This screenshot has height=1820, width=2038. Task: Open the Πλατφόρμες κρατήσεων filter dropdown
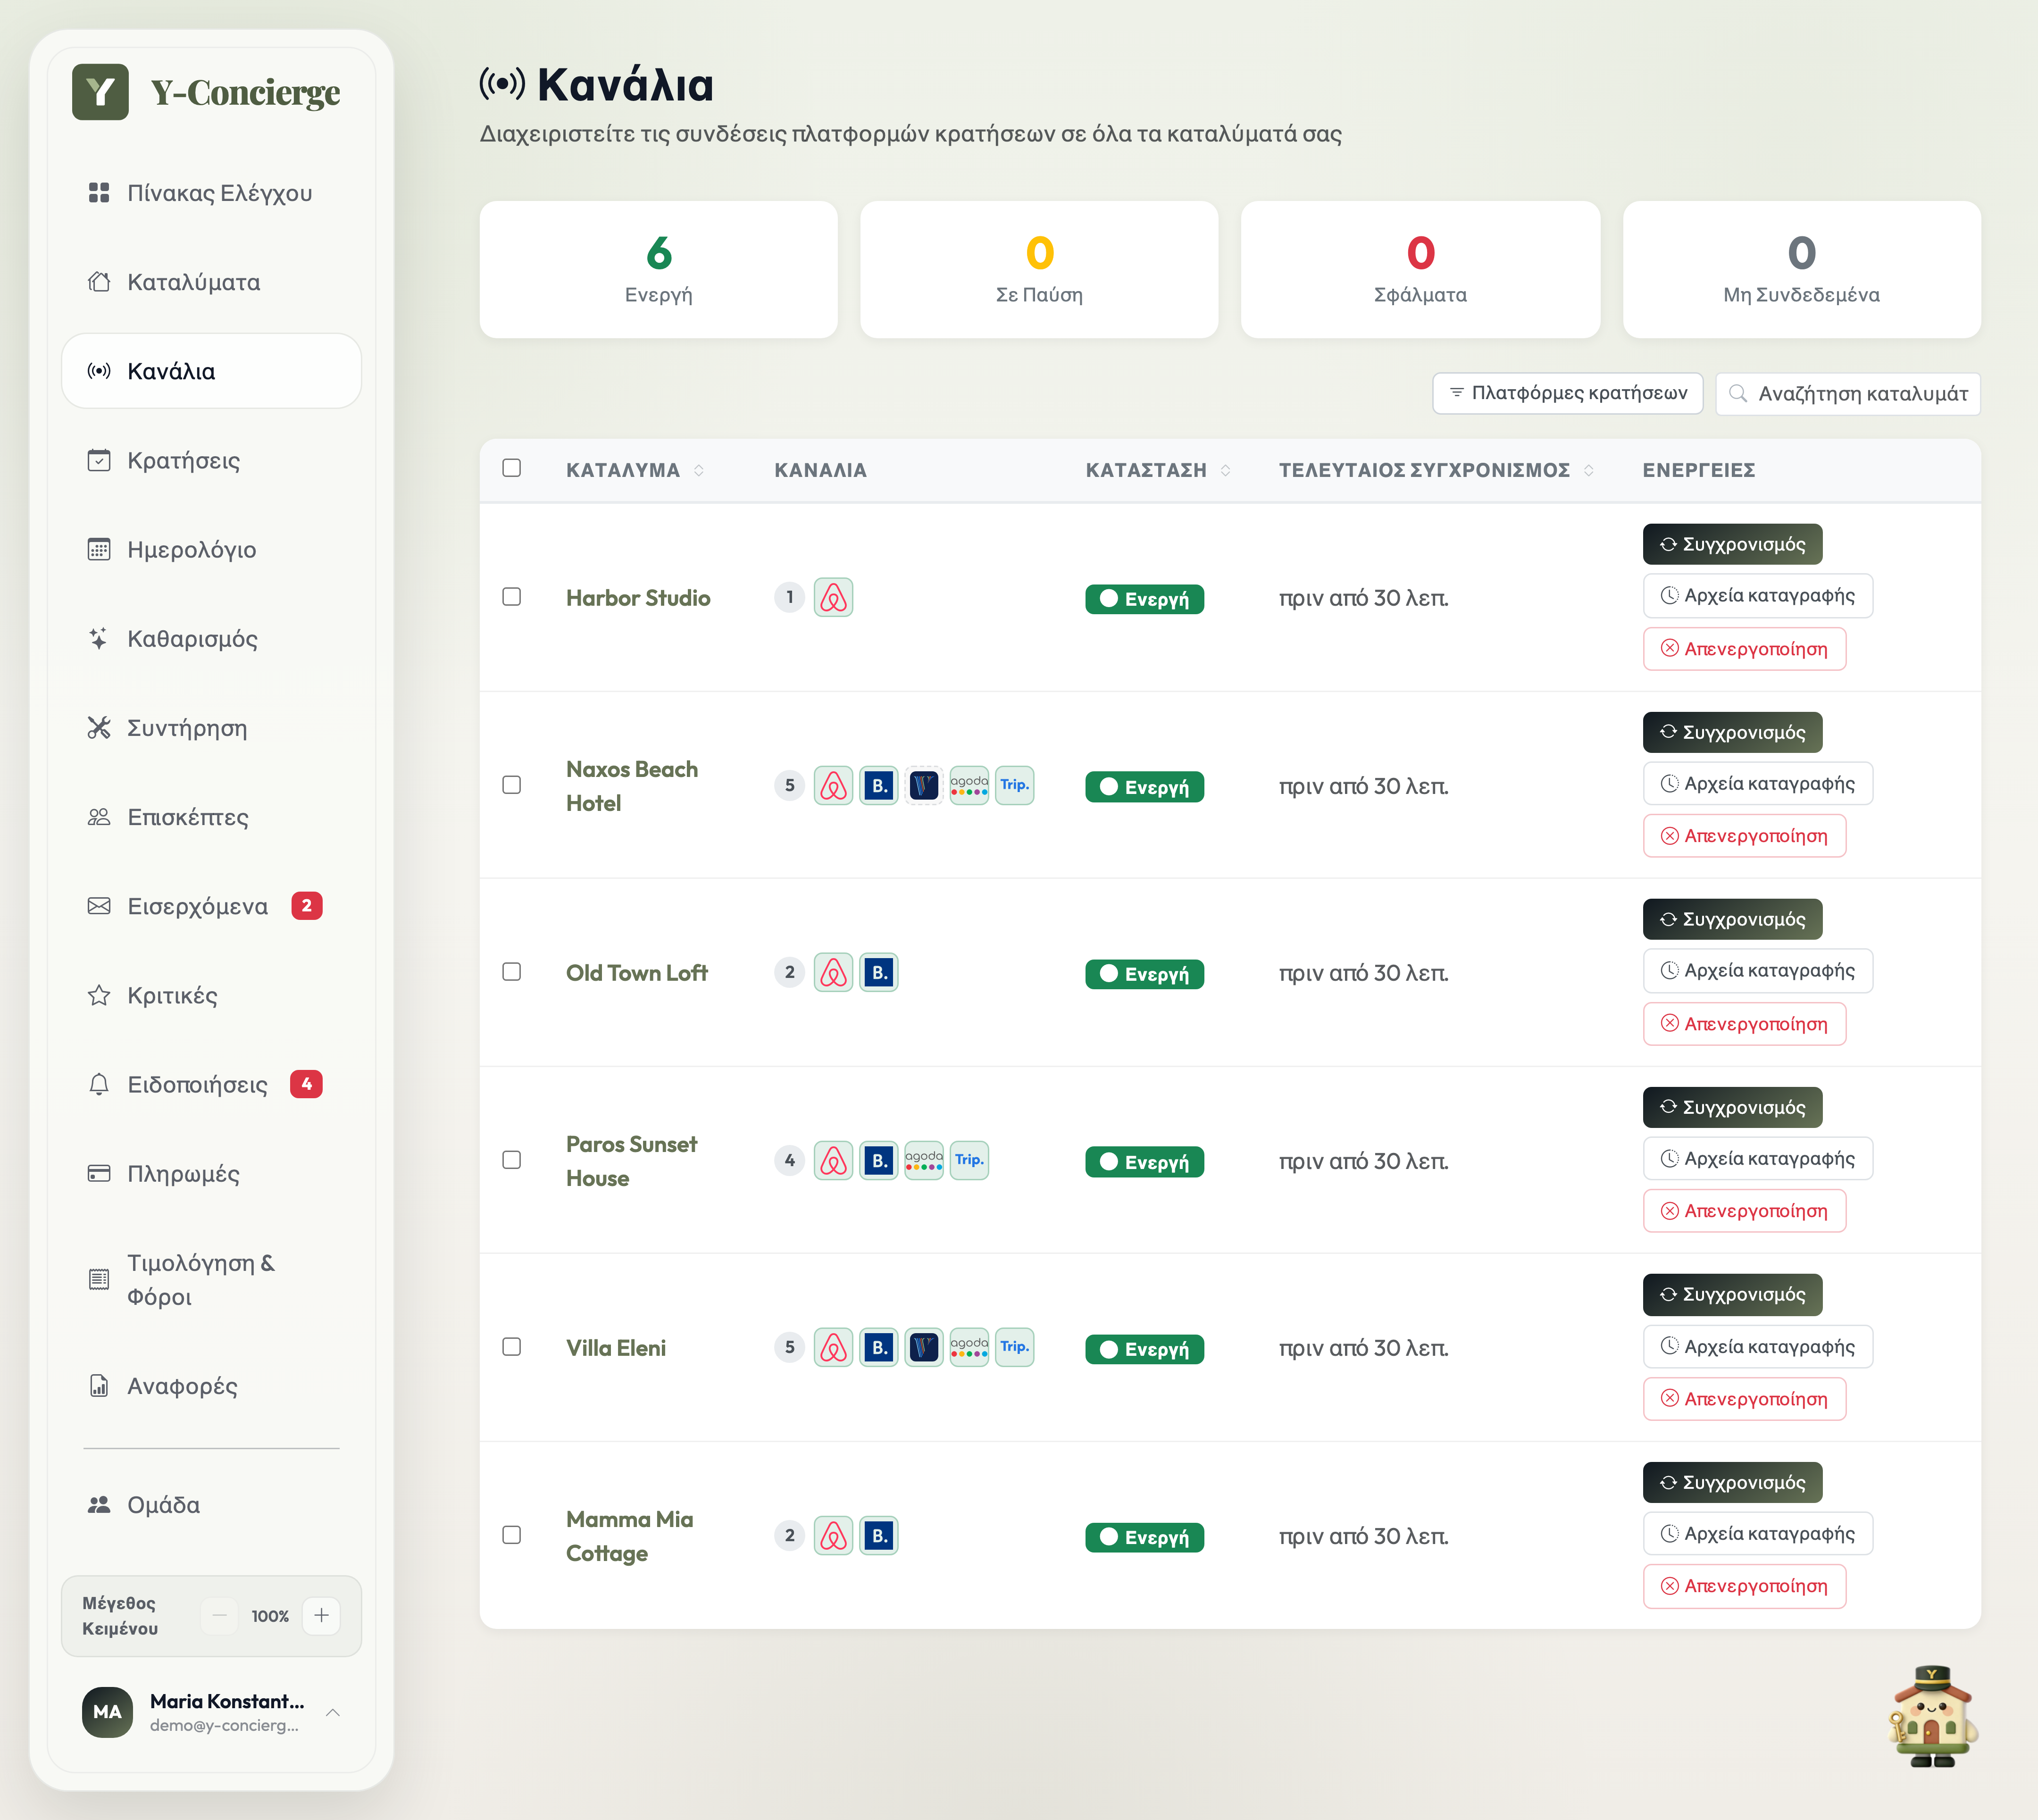(1567, 393)
